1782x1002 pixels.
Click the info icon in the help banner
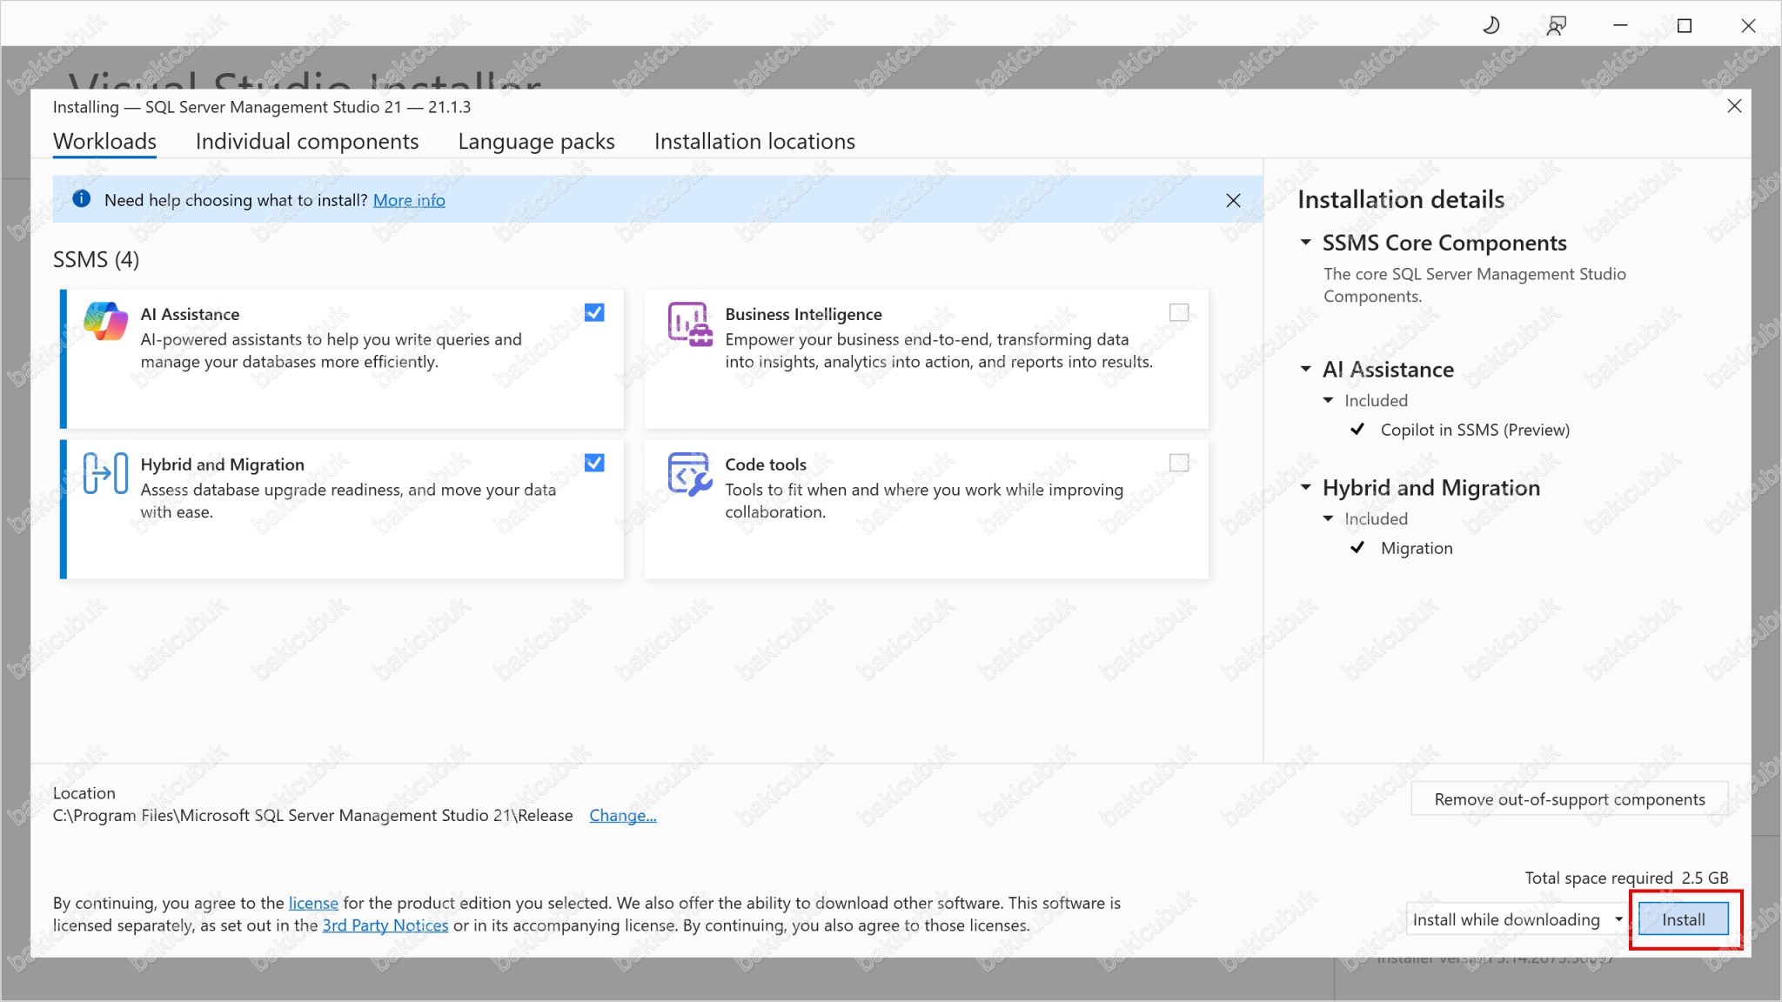pyautogui.click(x=81, y=199)
